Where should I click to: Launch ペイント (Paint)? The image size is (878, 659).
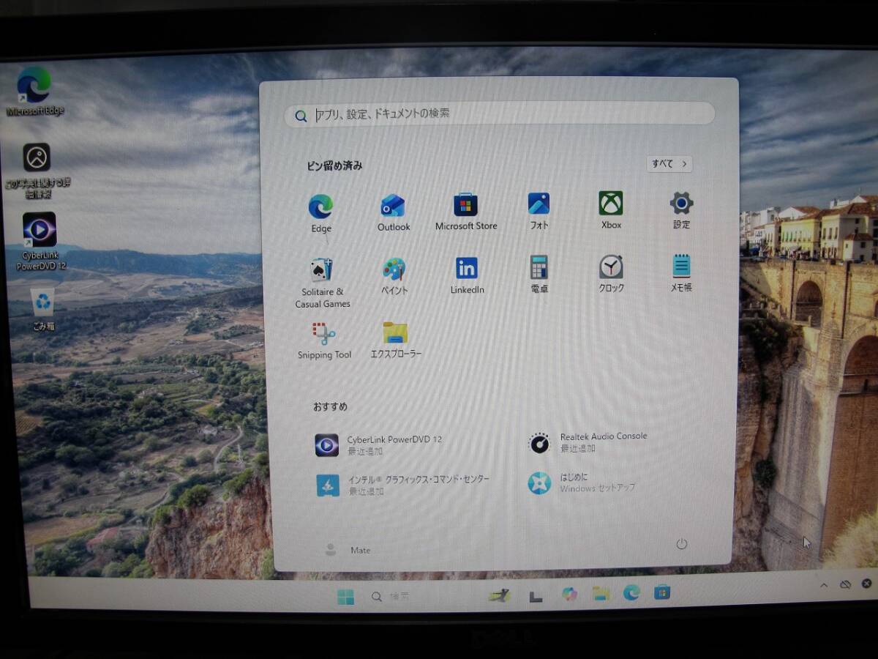[x=394, y=276]
